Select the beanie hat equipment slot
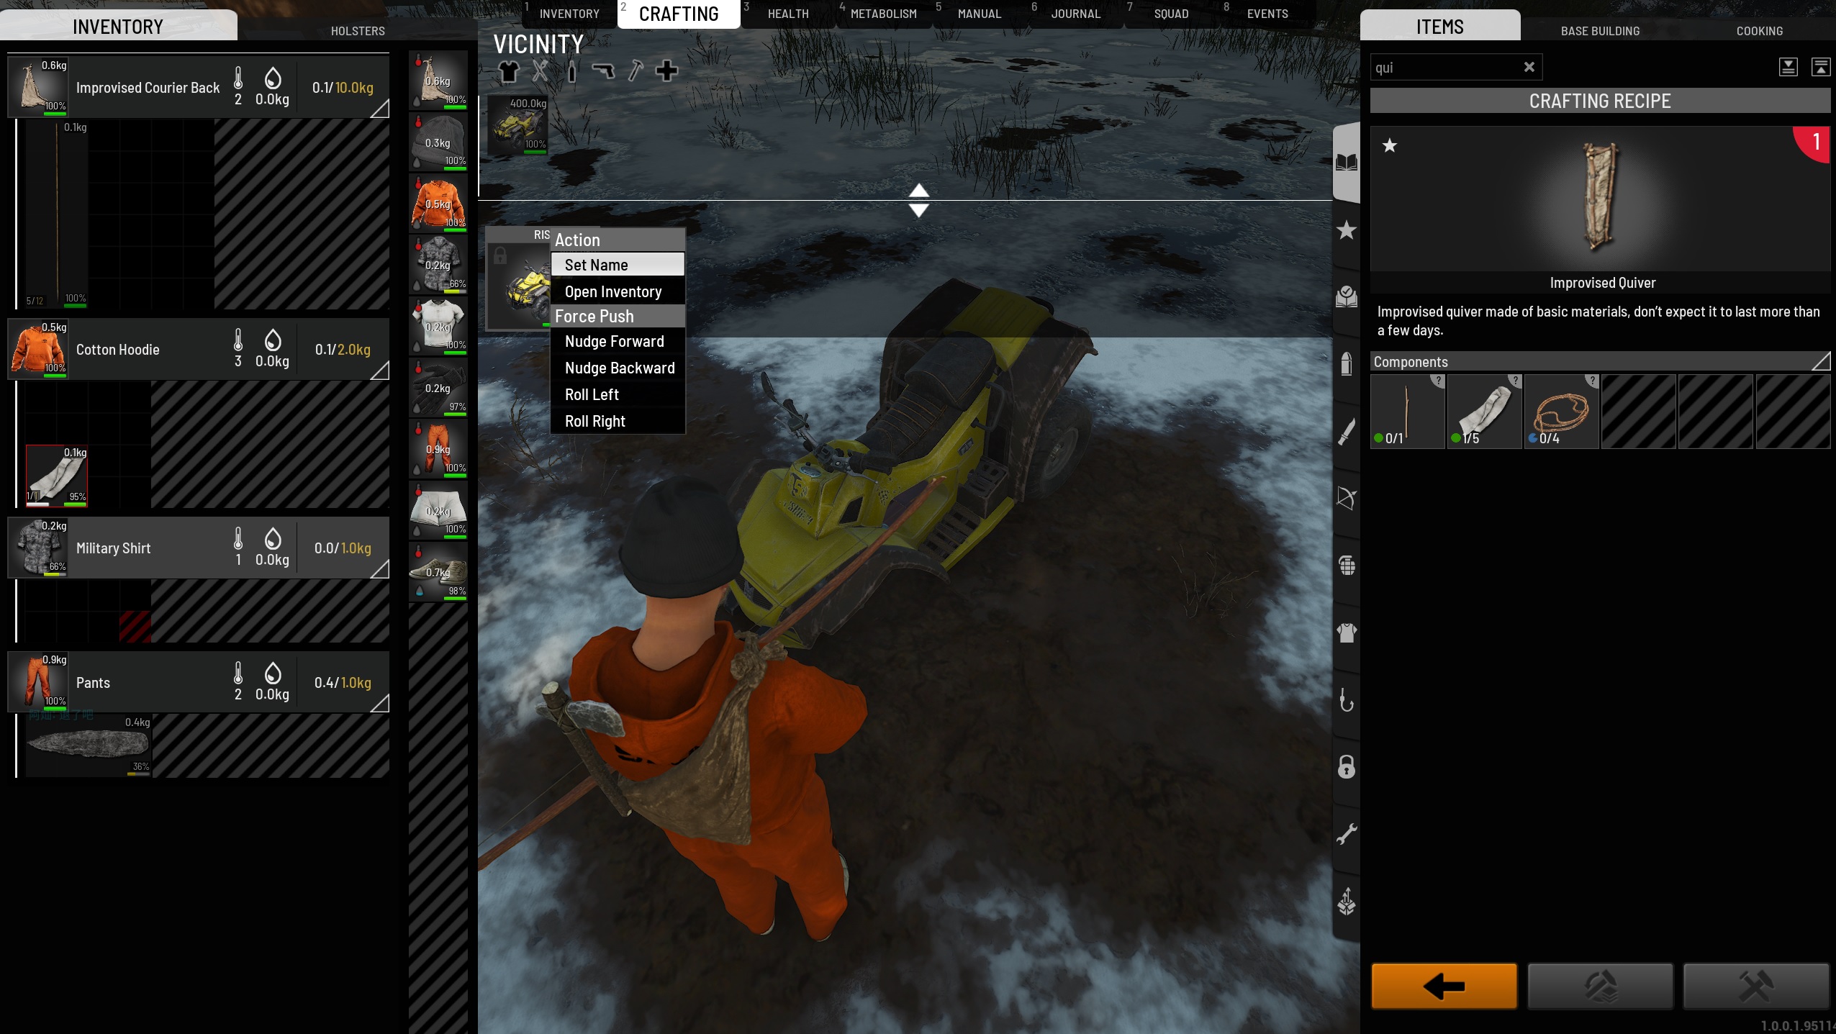This screenshot has width=1836, height=1034. pyautogui.click(x=438, y=141)
